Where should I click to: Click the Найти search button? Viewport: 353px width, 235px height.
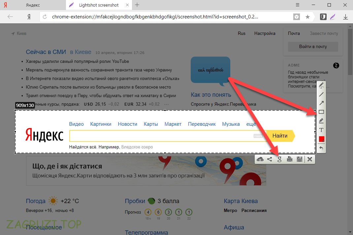(x=280, y=136)
